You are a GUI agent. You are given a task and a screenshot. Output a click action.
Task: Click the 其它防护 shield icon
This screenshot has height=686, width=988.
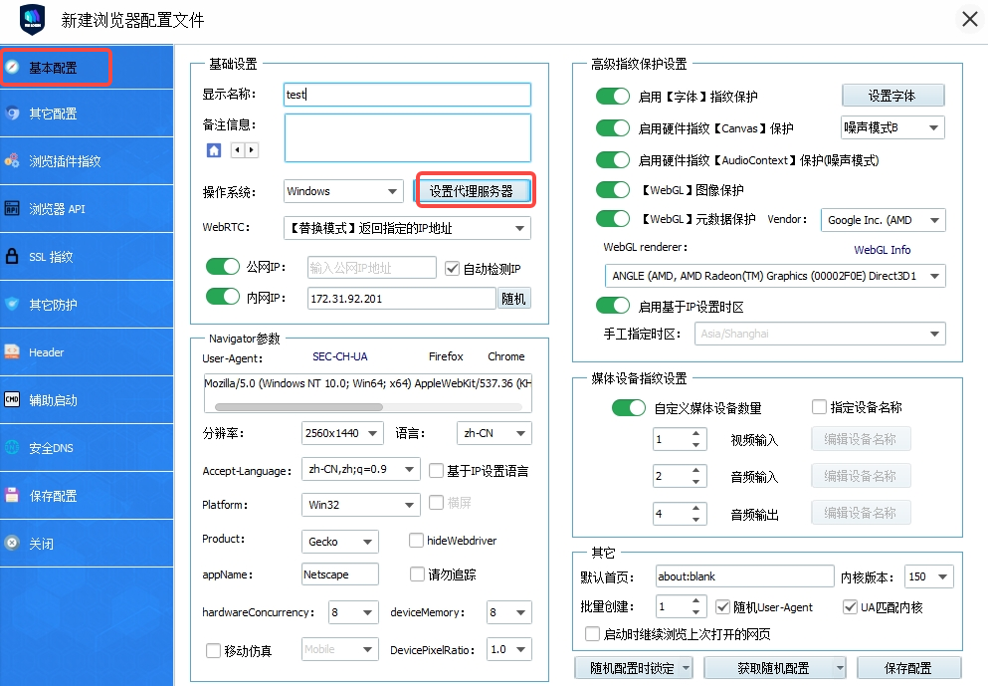(13, 304)
